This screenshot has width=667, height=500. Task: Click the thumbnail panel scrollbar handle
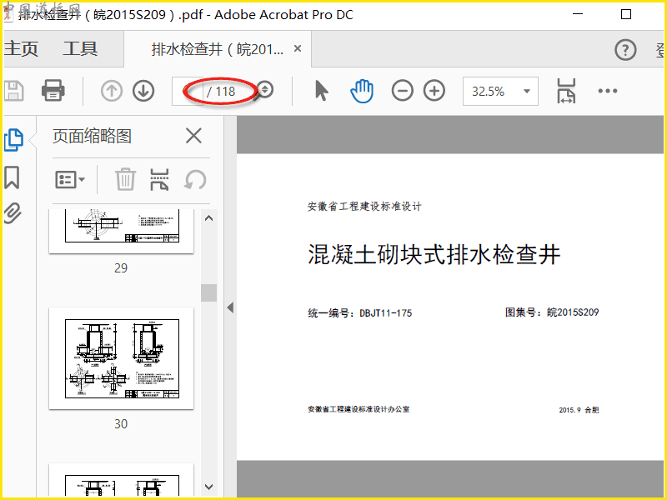tap(209, 292)
